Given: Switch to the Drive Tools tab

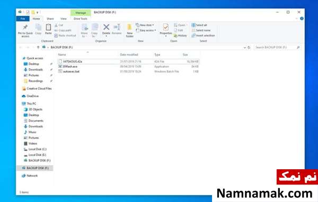Looking at the screenshot, I should pyautogui.click(x=81, y=19).
